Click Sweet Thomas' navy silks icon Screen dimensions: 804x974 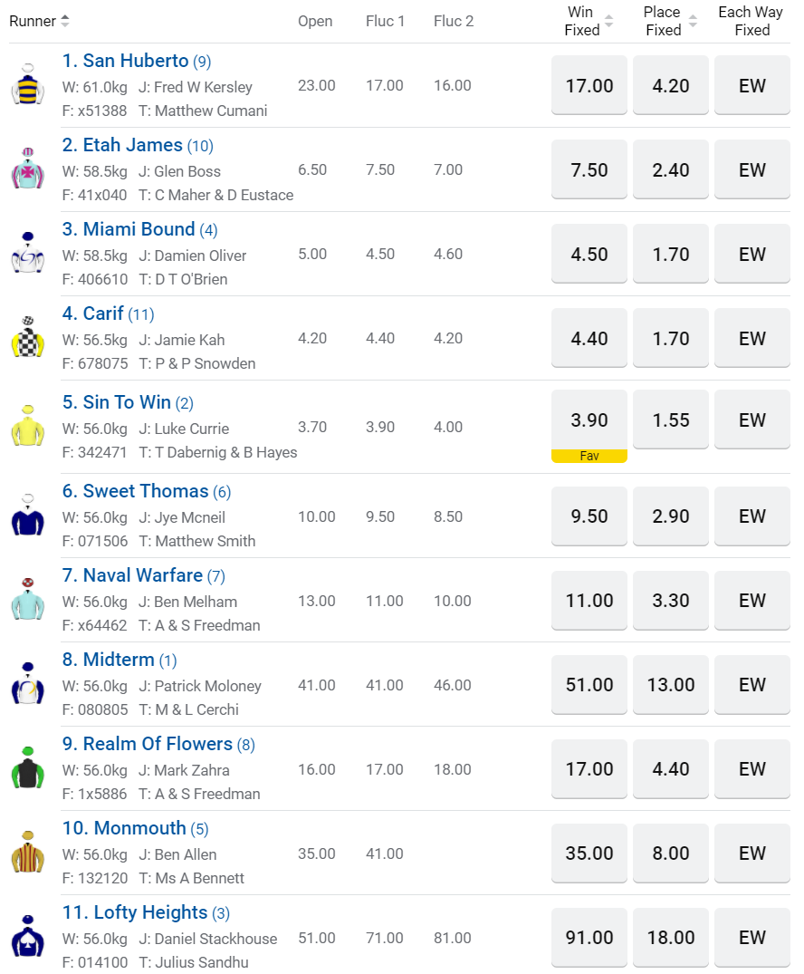coord(28,516)
